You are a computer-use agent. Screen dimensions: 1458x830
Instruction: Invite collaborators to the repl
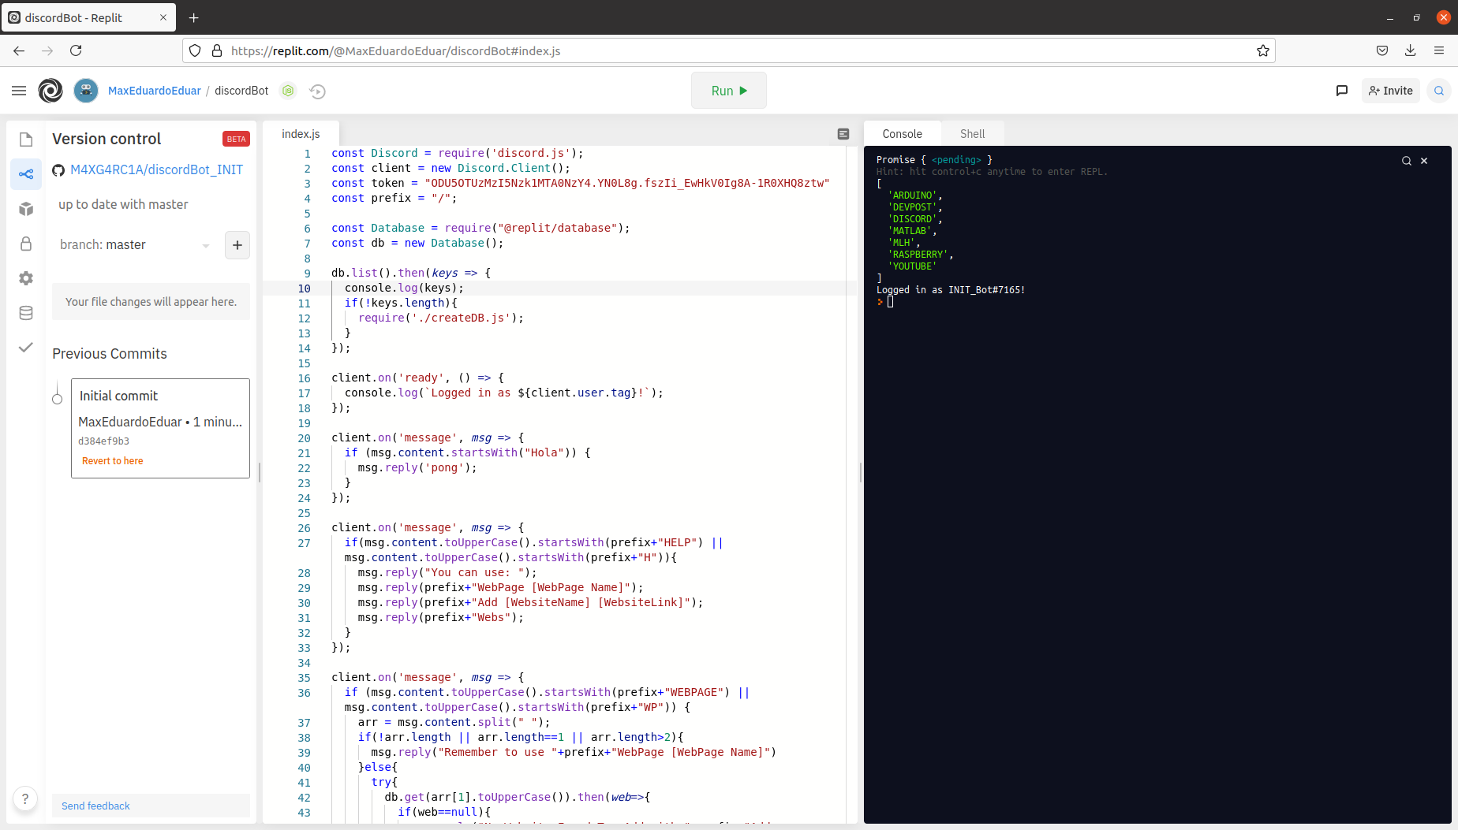coord(1391,91)
